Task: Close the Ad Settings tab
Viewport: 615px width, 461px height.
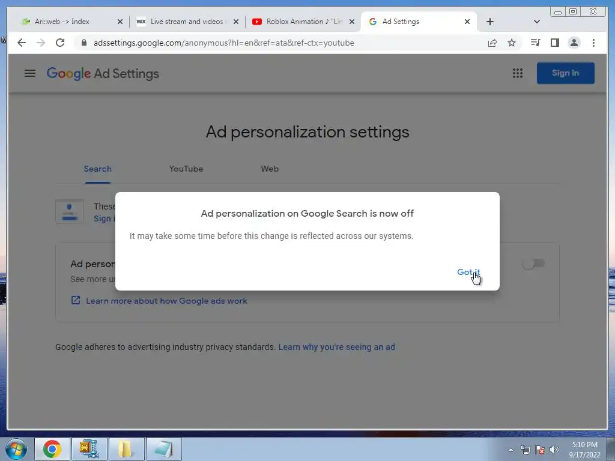Action: pos(467,22)
